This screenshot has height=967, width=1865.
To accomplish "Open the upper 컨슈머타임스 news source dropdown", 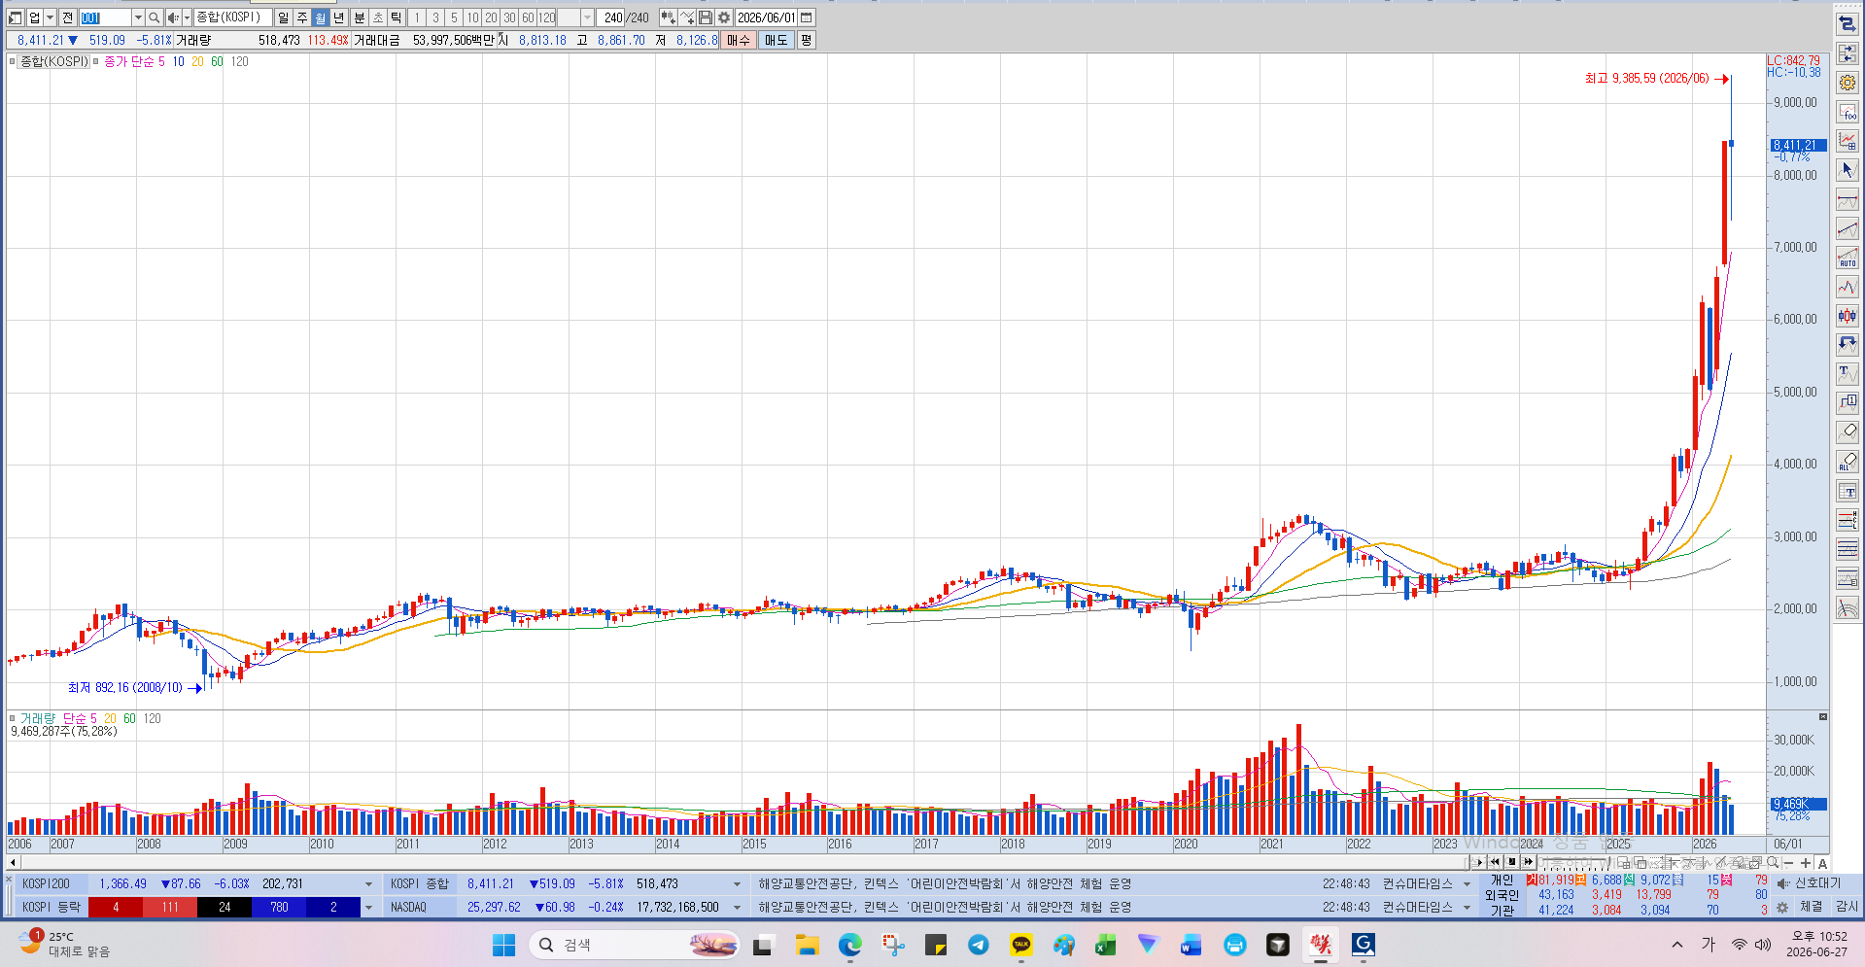I will (1467, 884).
